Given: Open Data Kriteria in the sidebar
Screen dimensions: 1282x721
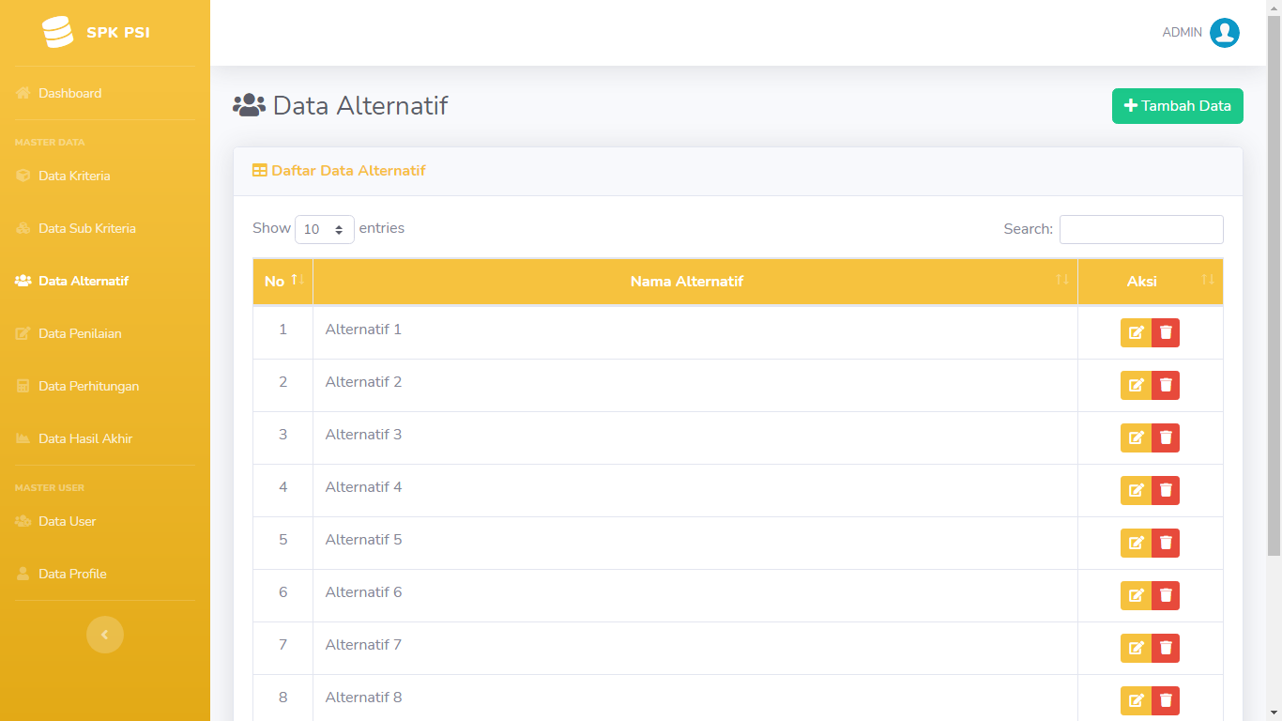Looking at the screenshot, I should point(105,176).
